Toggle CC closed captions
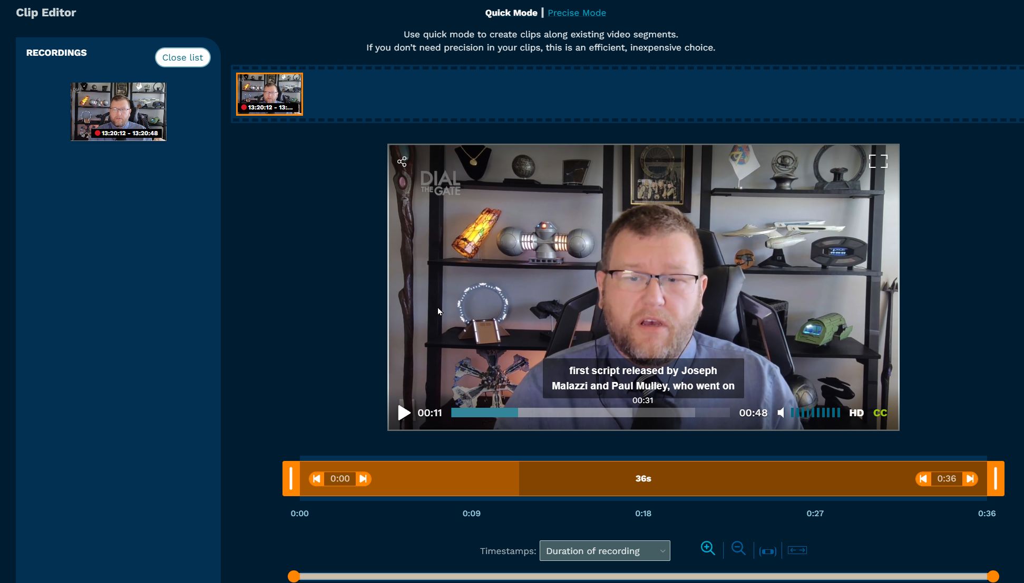This screenshot has height=583, width=1024. point(880,413)
